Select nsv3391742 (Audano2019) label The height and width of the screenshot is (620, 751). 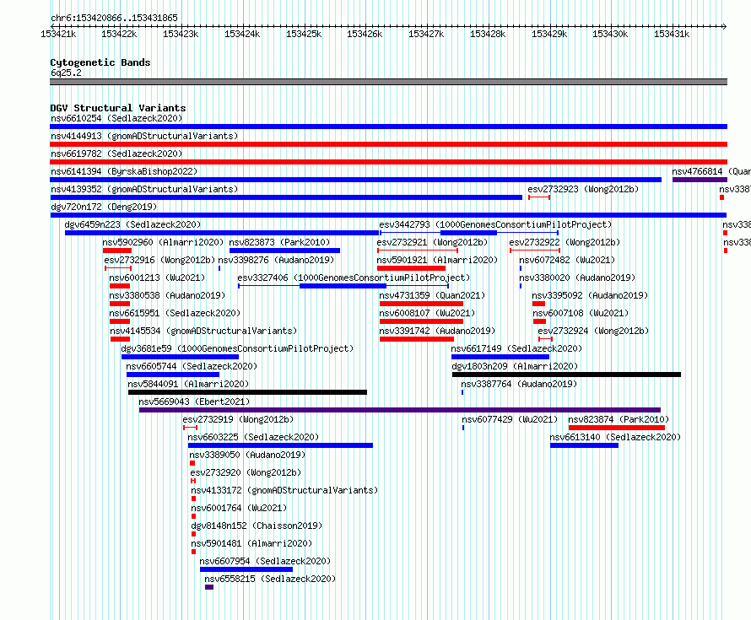(x=437, y=331)
